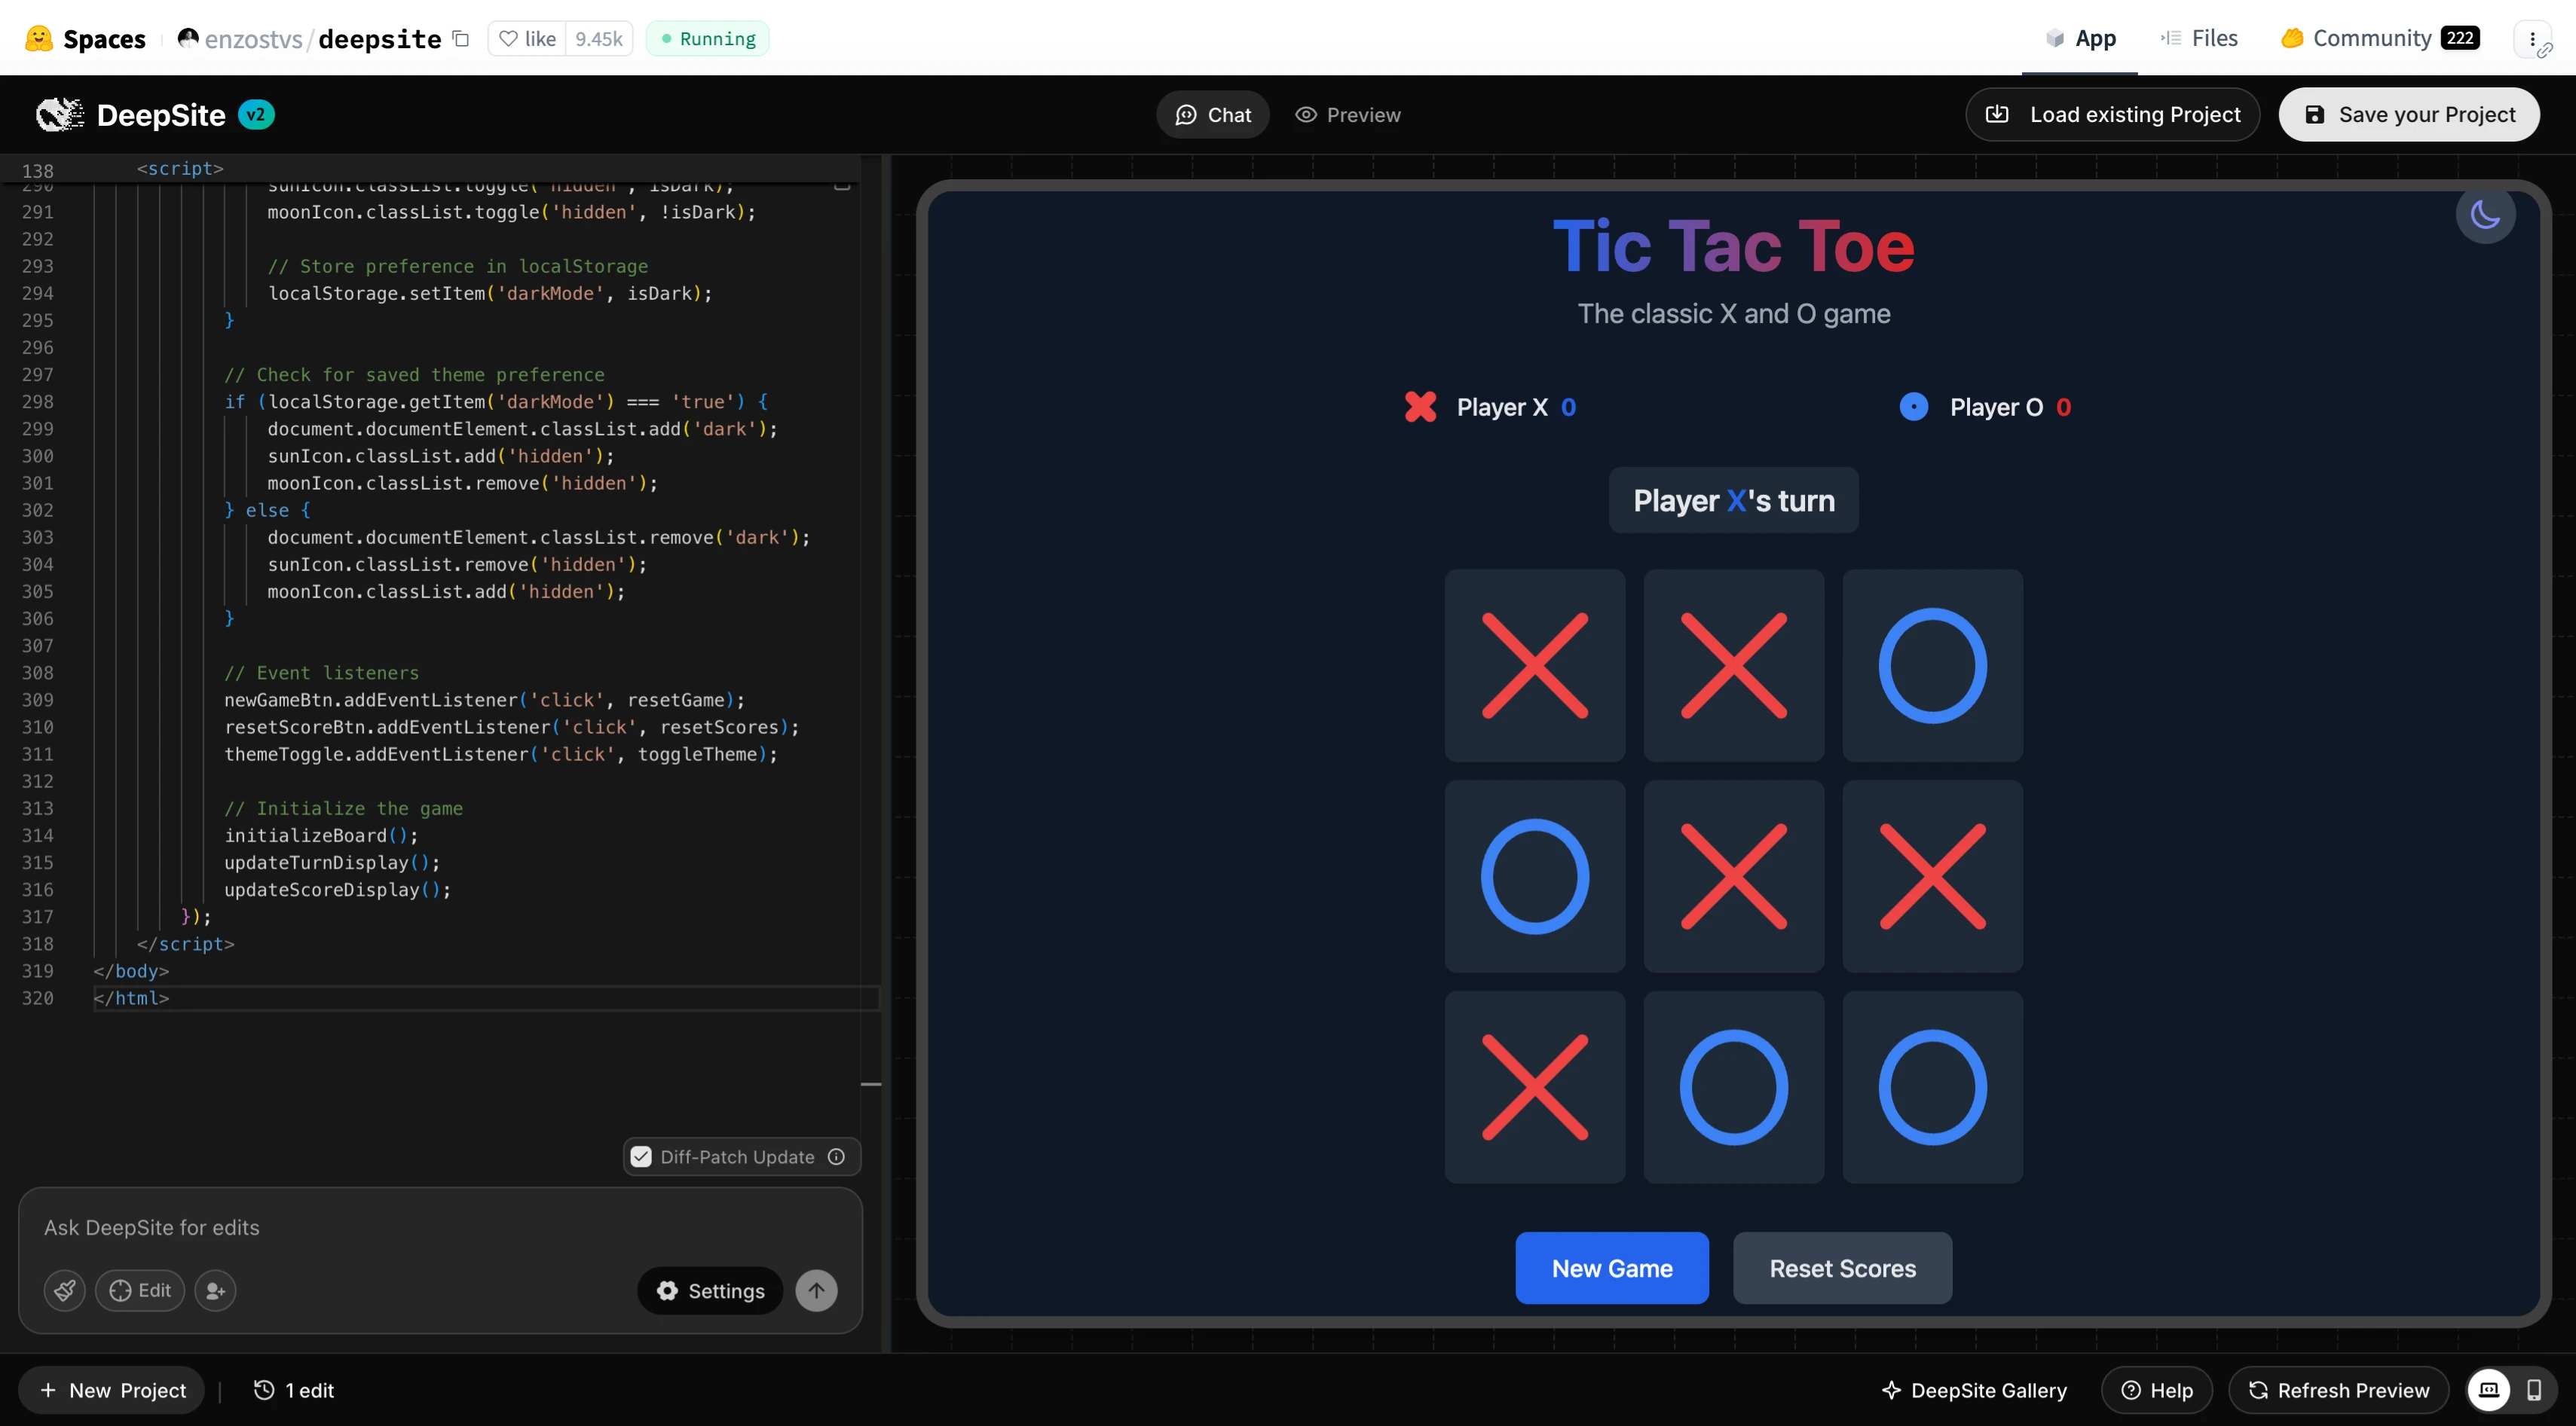The image size is (2576, 1426).
Task: Open the Settings button
Action: click(x=710, y=1290)
